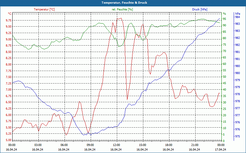Click the "8,00" temperature axis tick
This screenshot has height=153, width=246.
click(9, 64)
